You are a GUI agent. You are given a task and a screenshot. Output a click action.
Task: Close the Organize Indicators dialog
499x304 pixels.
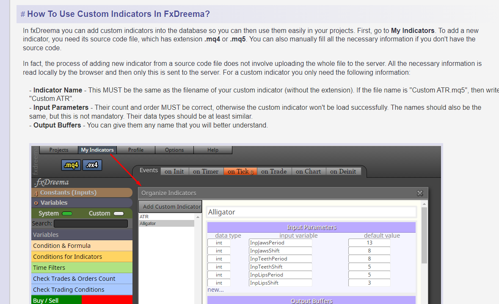[420, 193]
